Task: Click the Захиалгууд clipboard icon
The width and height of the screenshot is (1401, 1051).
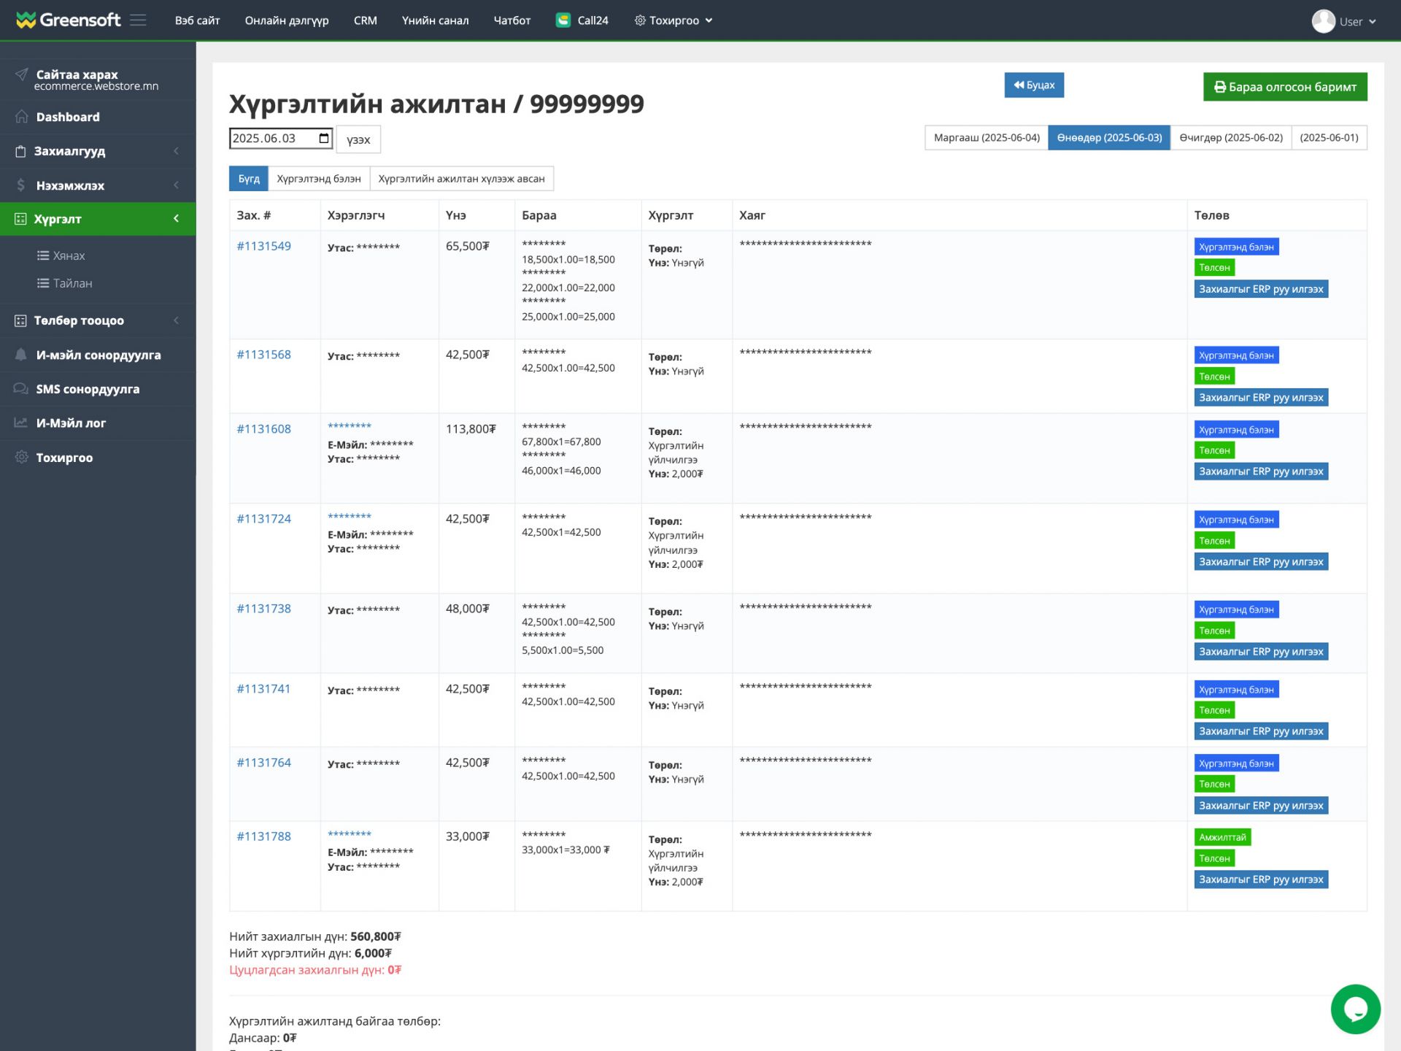Action: (20, 151)
